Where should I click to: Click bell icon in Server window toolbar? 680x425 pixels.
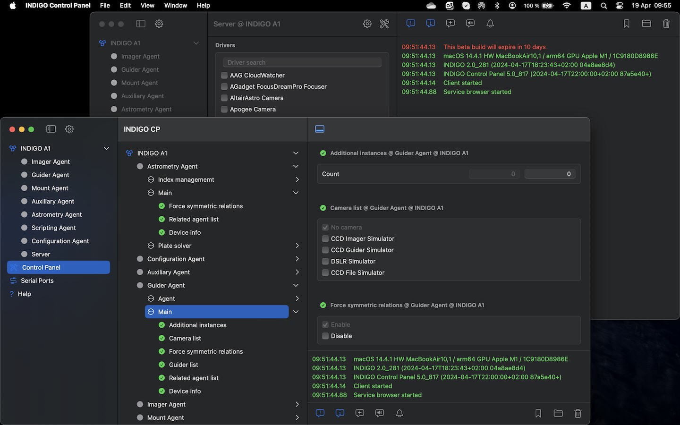tap(490, 24)
